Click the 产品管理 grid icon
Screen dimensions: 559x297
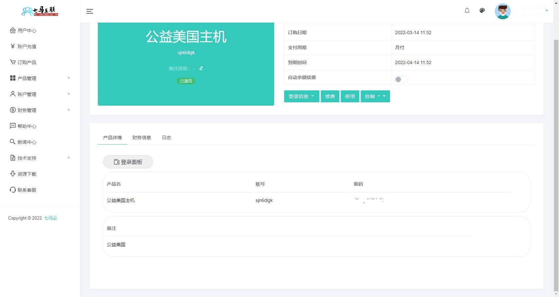pyautogui.click(x=13, y=78)
